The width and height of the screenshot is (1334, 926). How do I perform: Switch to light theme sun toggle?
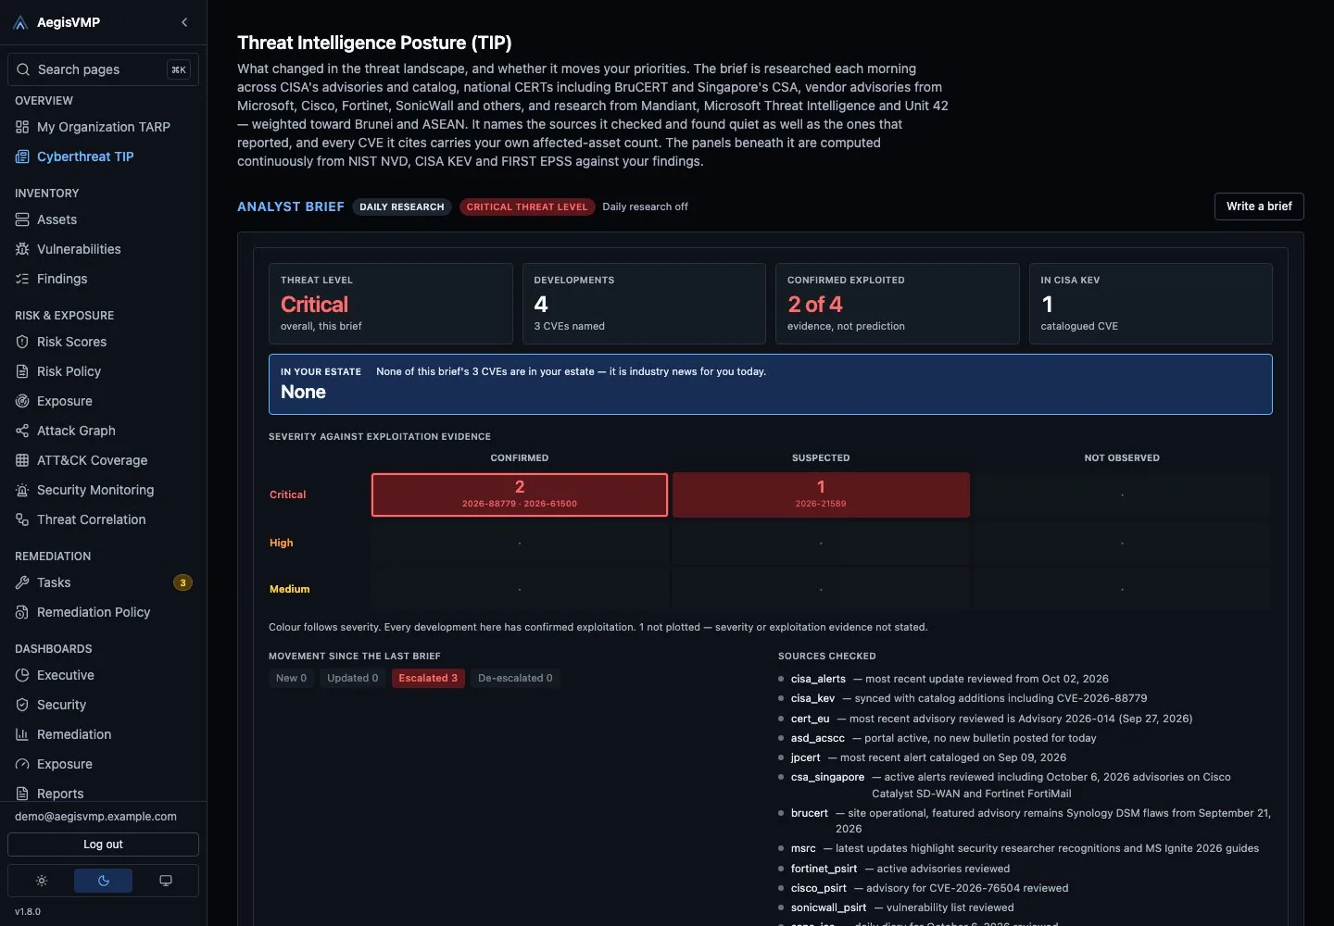point(42,881)
